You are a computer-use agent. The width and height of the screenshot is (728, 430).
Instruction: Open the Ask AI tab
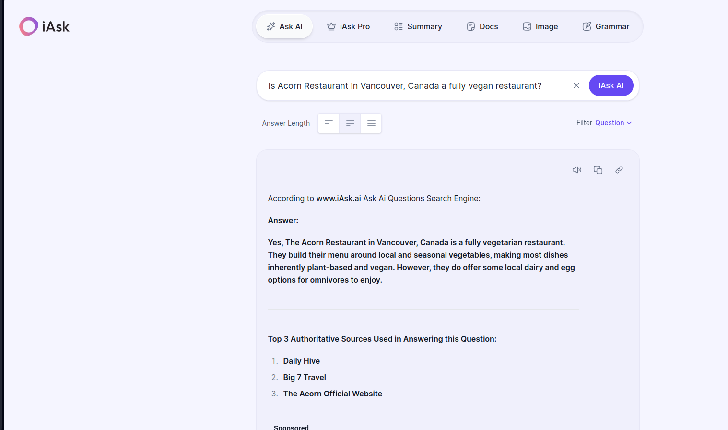[284, 26]
